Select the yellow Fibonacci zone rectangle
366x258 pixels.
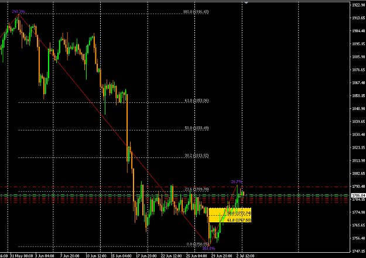[x=230, y=215]
